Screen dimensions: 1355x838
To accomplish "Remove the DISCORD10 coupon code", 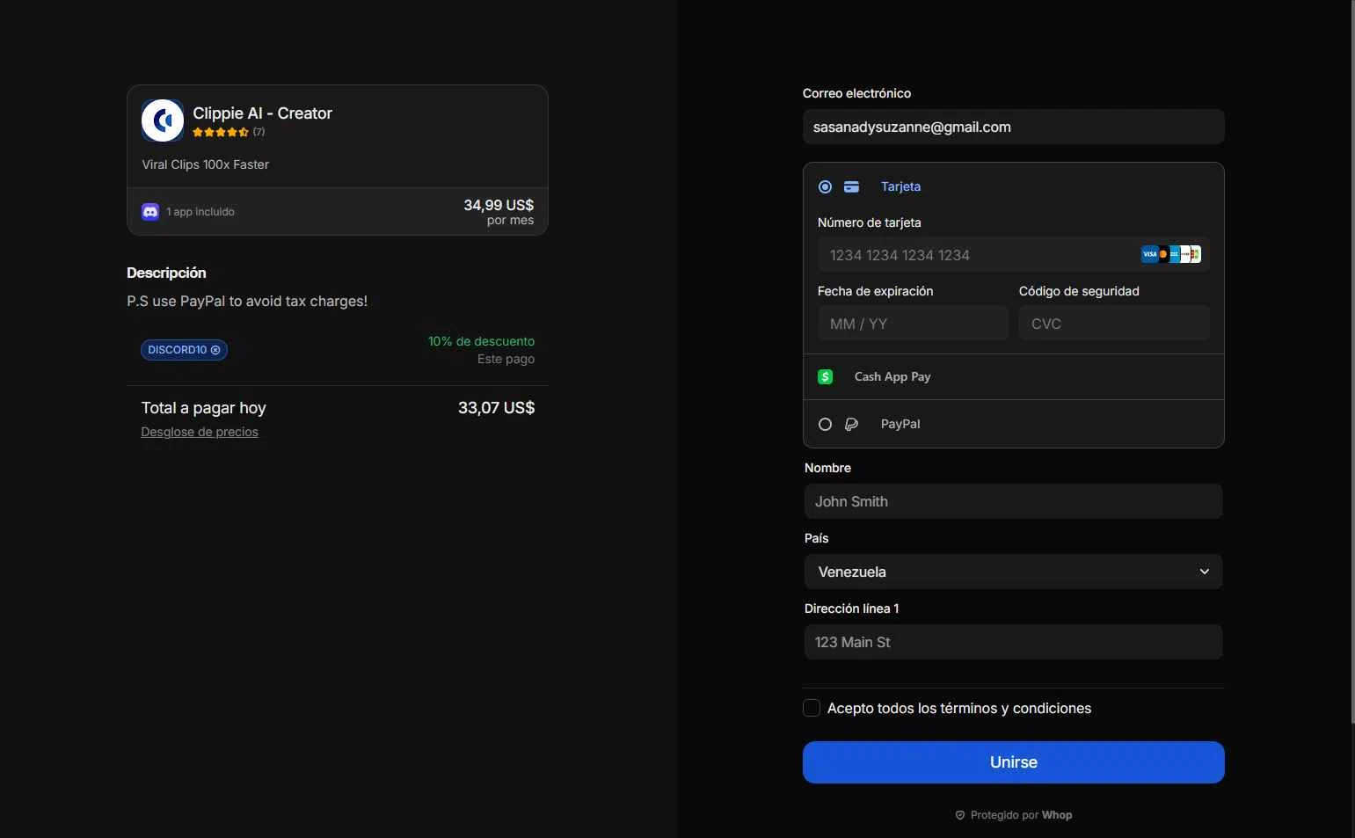I will 215,350.
